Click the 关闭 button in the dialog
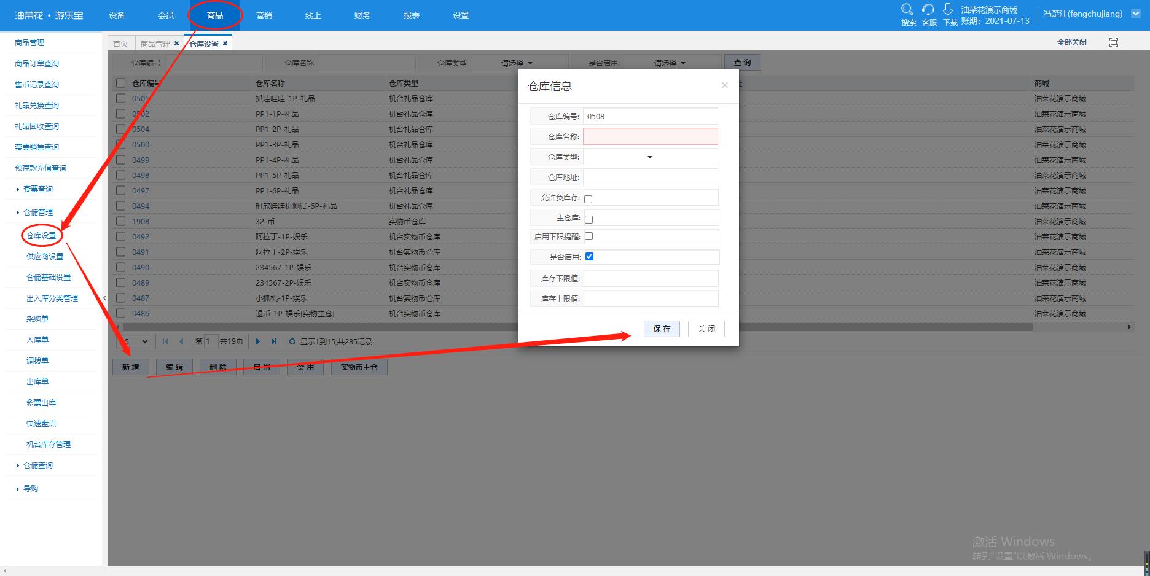1150x576 pixels. (x=706, y=329)
